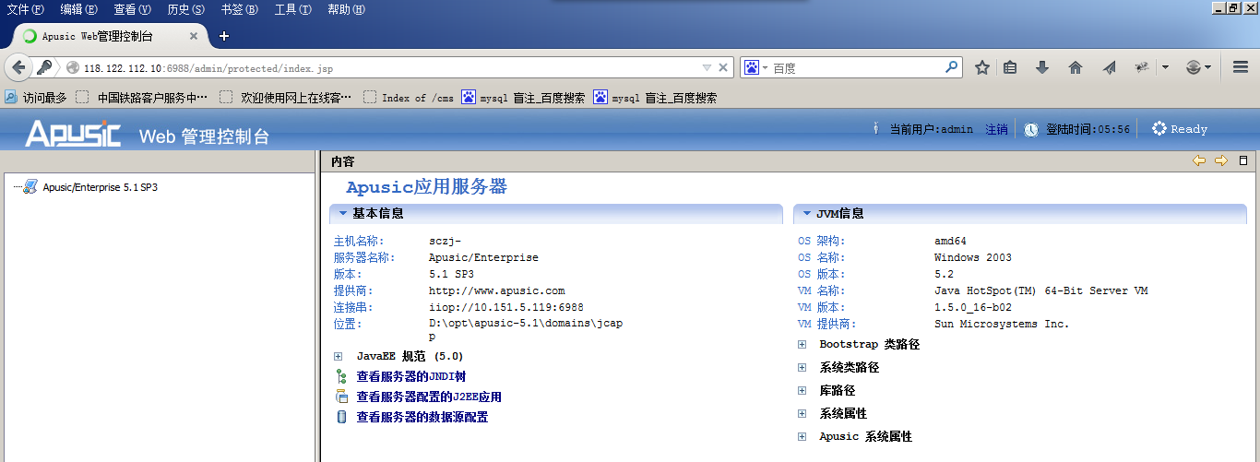
Task: Go to the browser home page icon
Action: coord(1075,67)
